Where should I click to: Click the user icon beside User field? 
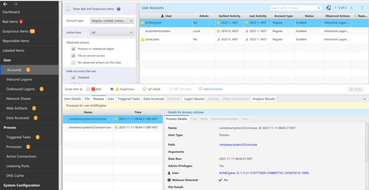coord(169,173)
